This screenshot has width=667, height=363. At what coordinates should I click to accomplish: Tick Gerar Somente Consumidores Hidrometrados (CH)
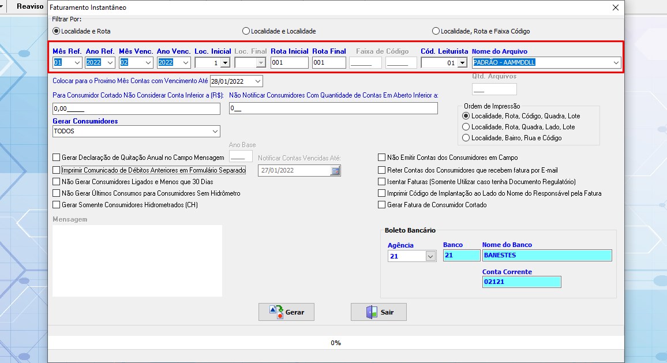coord(57,205)
